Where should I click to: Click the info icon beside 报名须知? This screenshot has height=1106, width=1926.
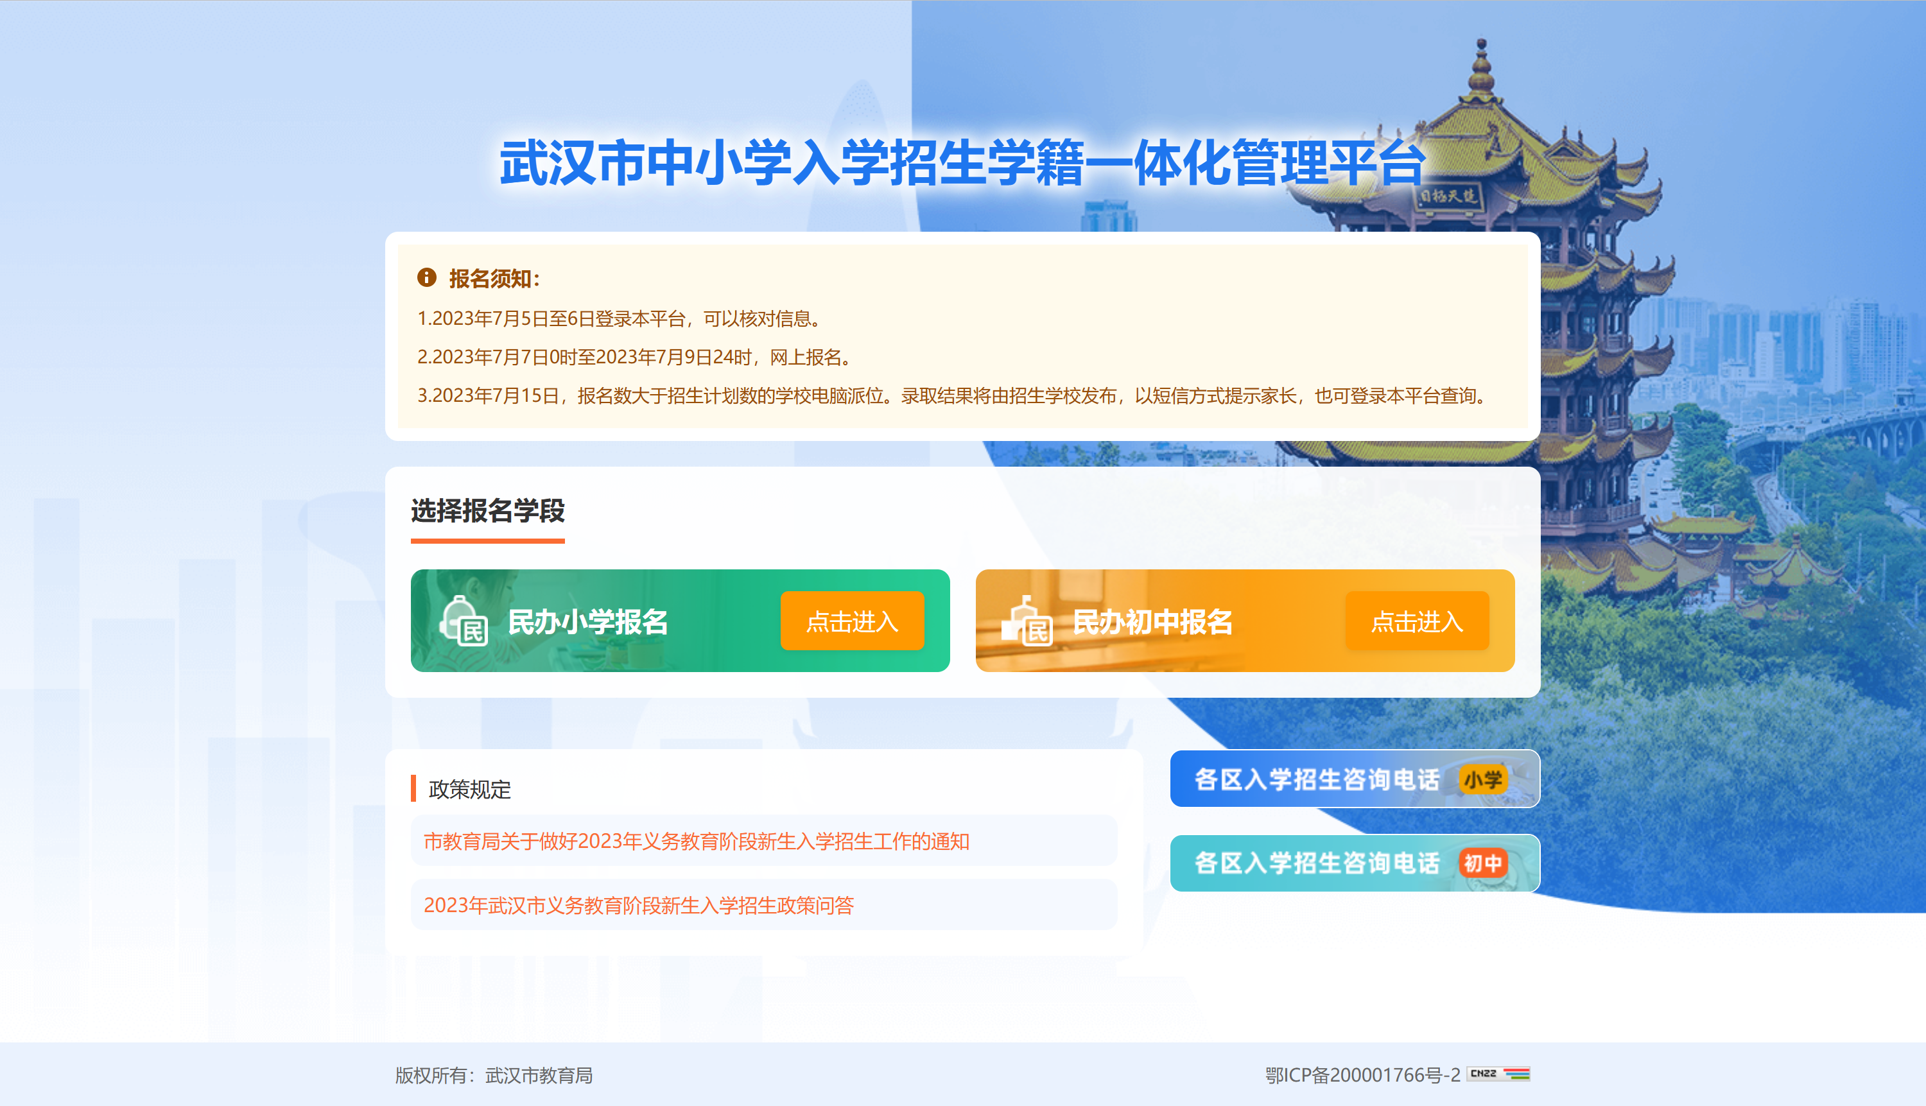[426, 277]
